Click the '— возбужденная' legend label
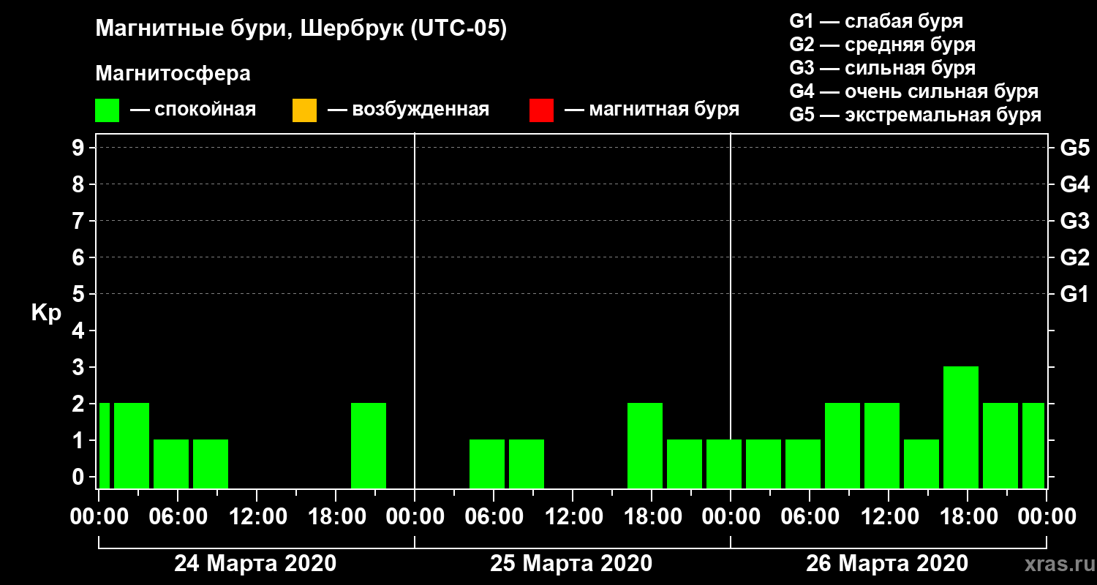 point(408,110)
